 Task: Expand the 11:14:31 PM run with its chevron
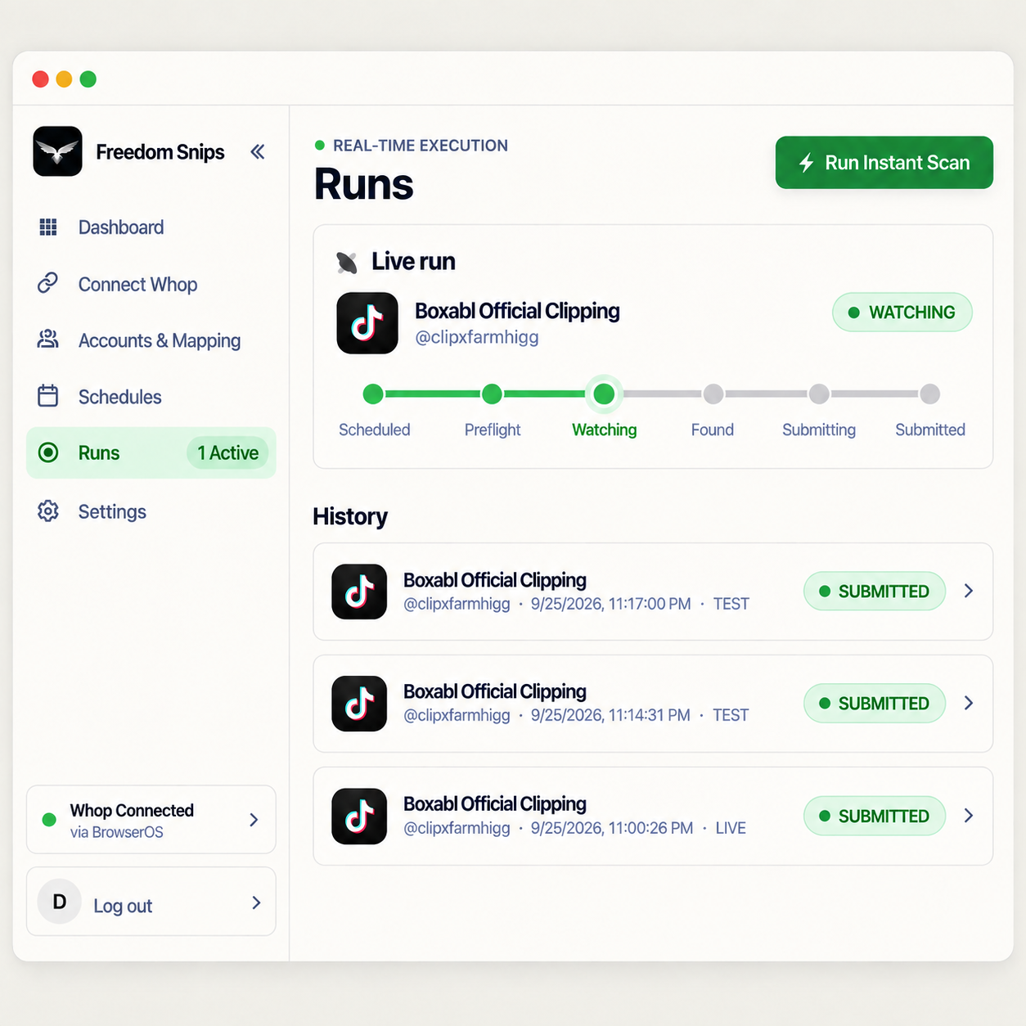[969, 703]
